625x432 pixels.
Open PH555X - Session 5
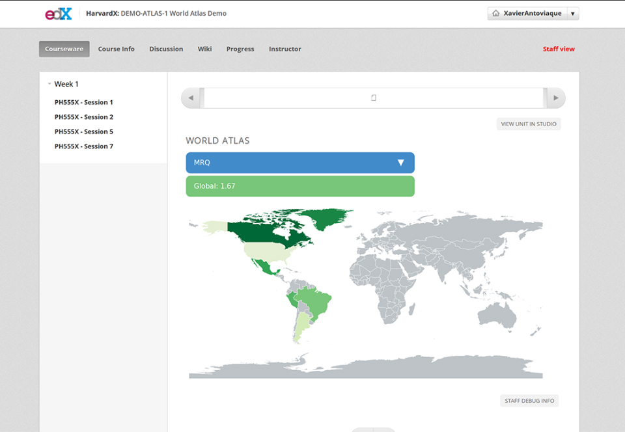(x=84, y=132)
